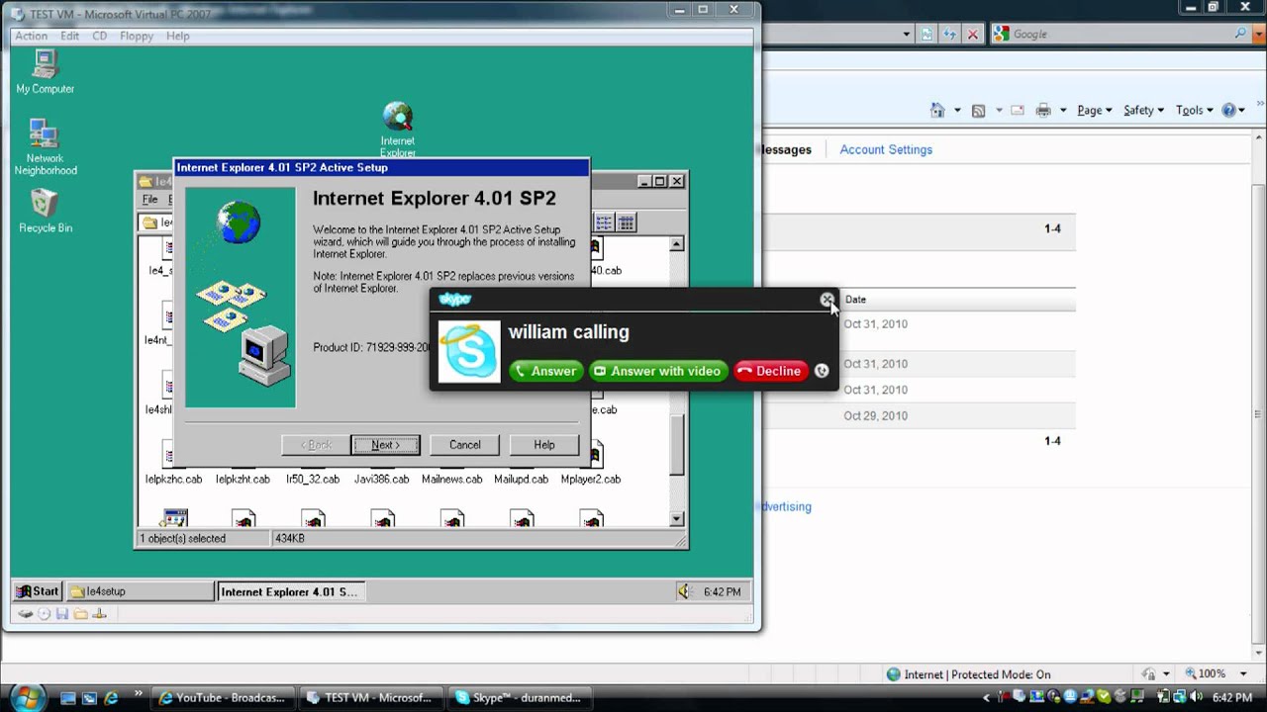Click the Oct 29, 2010 date row
Viewport: 1267px width, 712px height.
tap(875, 415)
